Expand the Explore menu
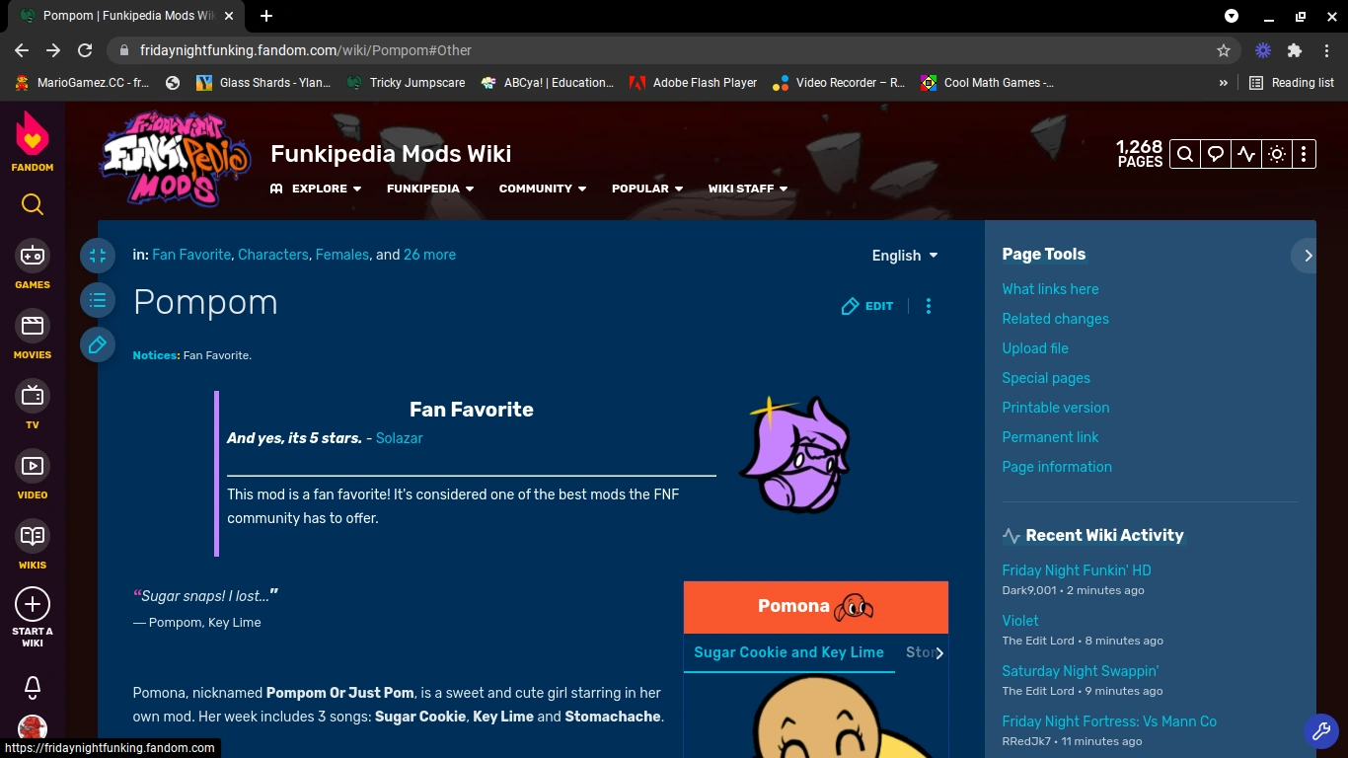The width and height of the screenshot is (1348, 758). (x=316, y=189)
